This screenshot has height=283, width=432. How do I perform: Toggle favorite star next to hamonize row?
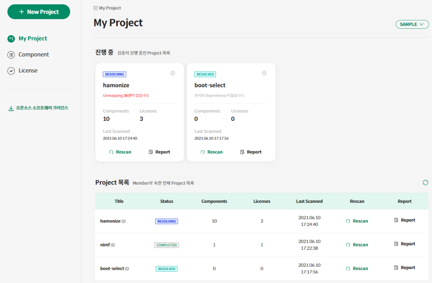pos(124,222)
